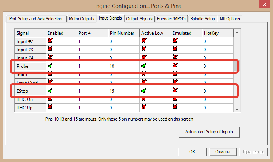This screenshot has width=273, height=162.
Task: Toggle Emulated for THC Up
Action: click(x=175, y=107)
